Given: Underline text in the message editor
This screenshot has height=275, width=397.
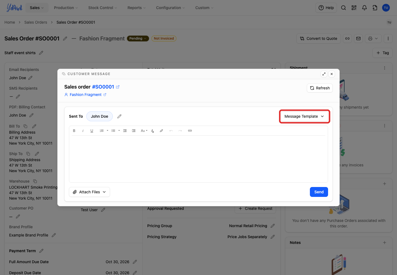Looking at the screenshot, I should 92,131.
